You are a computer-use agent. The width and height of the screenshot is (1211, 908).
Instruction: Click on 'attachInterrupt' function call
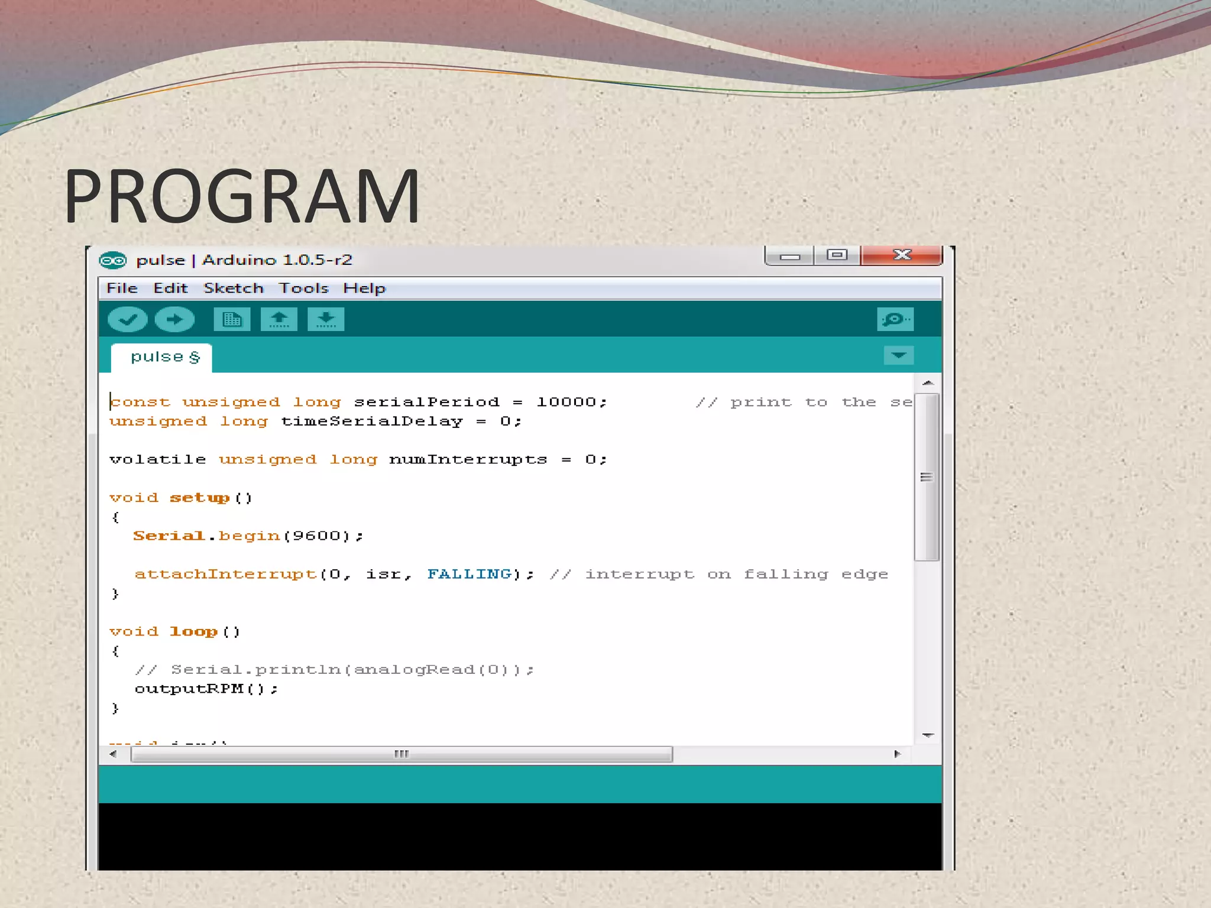point(226,575)
